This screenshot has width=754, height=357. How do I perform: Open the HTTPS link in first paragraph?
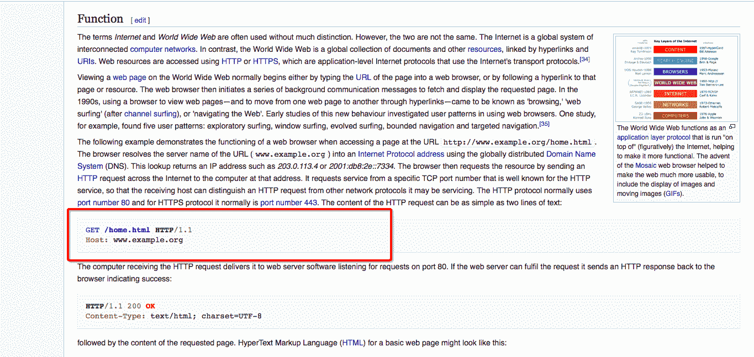(266, 61)
